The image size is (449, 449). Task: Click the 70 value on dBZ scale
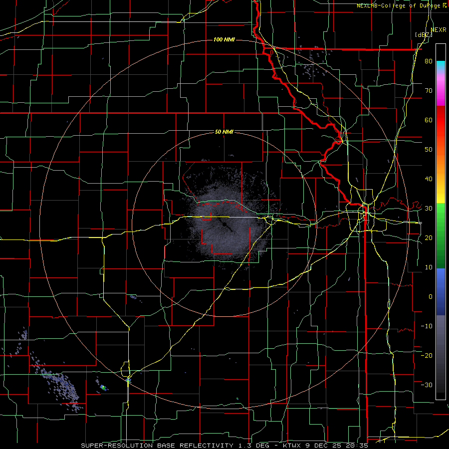(x=429, y=91)
